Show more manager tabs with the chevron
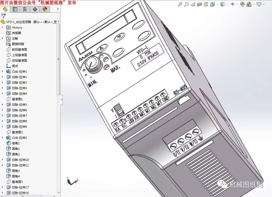The width and height of the screenshot is (272, 197). 58,9
